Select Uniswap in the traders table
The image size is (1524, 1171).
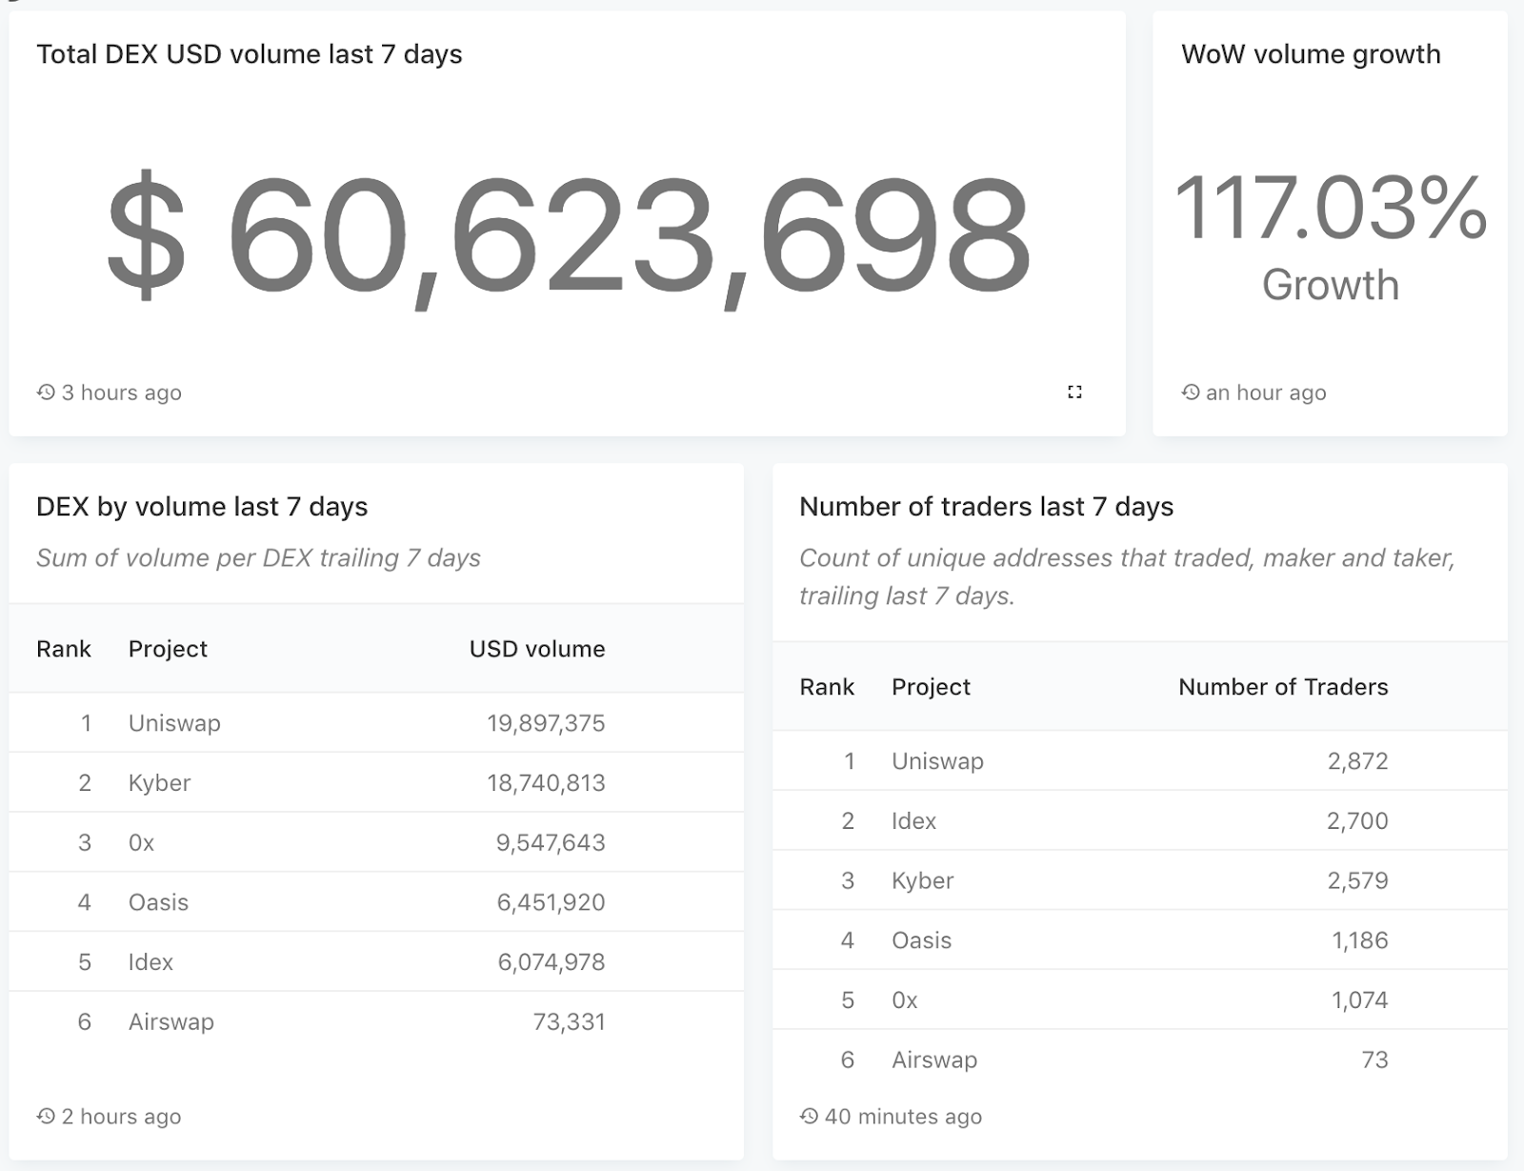pos(937,762)
